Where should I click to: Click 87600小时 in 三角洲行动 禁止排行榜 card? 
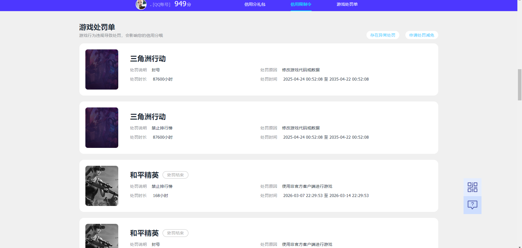pyautogui.click(x=163, y=137)
